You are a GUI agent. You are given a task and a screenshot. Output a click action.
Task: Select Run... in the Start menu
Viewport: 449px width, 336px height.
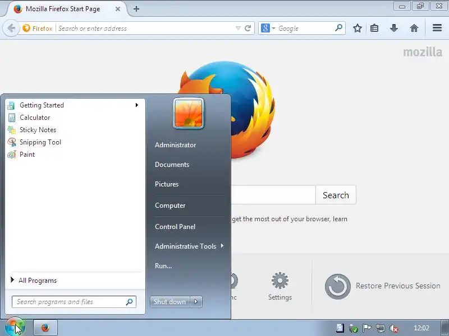click(x=163, y=265)
